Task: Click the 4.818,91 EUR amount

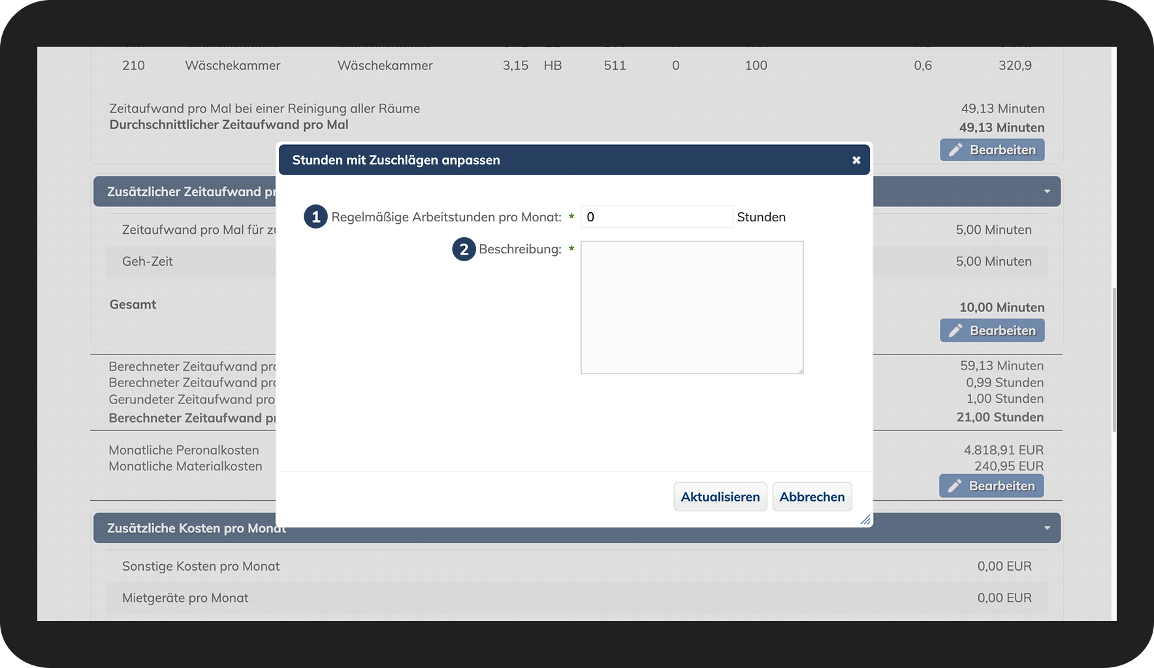Action: point(1004,450)
